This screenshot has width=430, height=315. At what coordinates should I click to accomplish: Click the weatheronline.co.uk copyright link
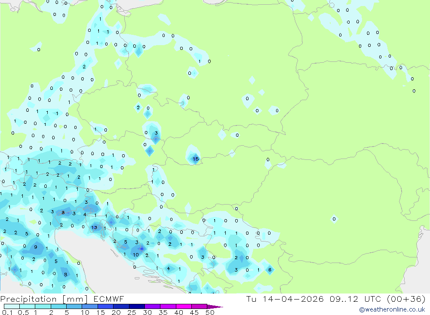pos(392,309)
